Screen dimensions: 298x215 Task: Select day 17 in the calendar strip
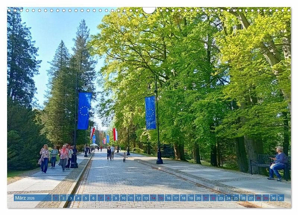click(x=176, y=198)
